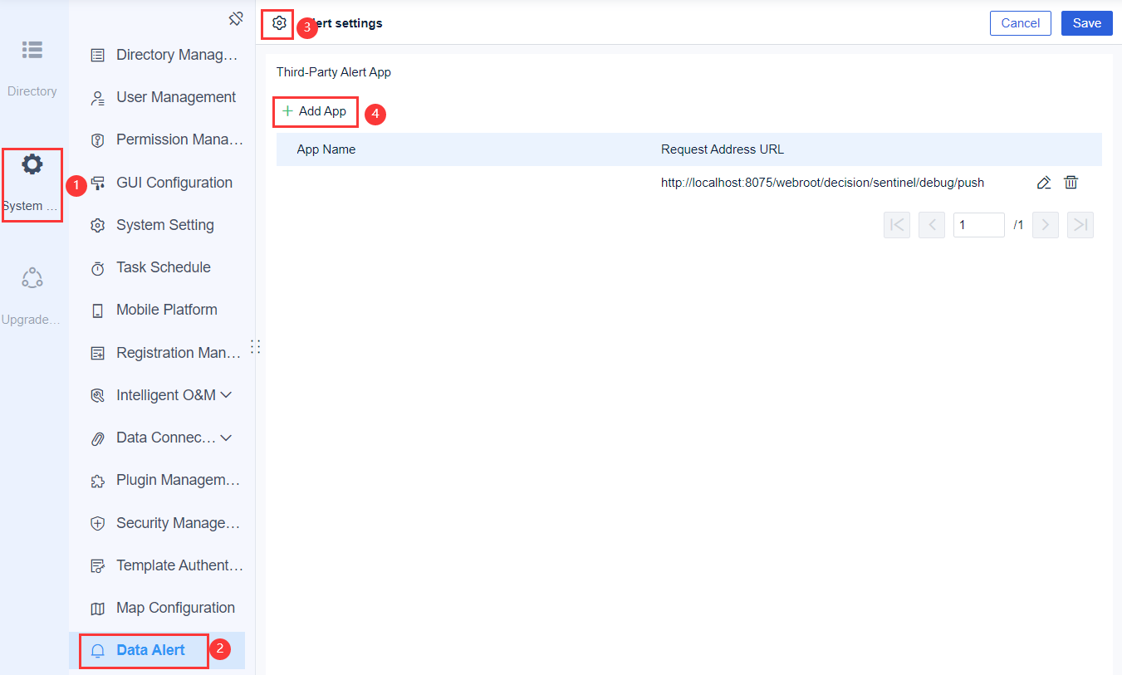
Task: Click the page number input box
Action: 978,224
